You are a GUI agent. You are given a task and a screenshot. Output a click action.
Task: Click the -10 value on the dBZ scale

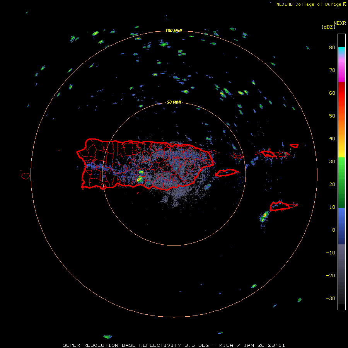pos(331,253)
